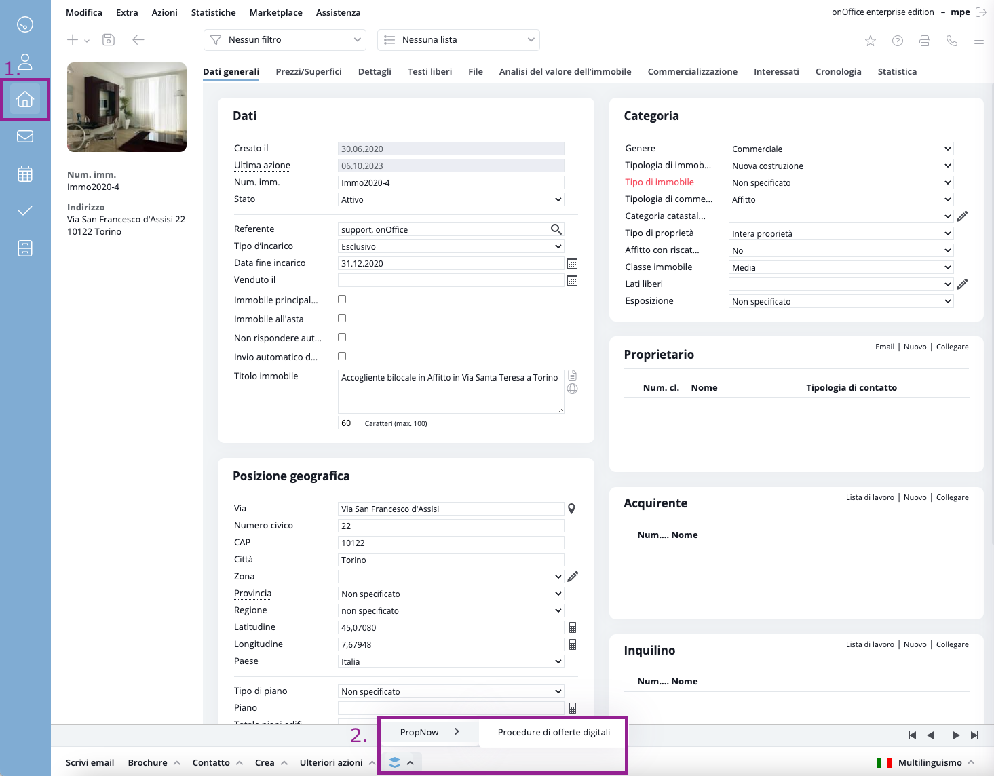Viewport: 994px width, 776px height.
Task: Click the printer icon in top toolbar
Action: tap(925, 41)
